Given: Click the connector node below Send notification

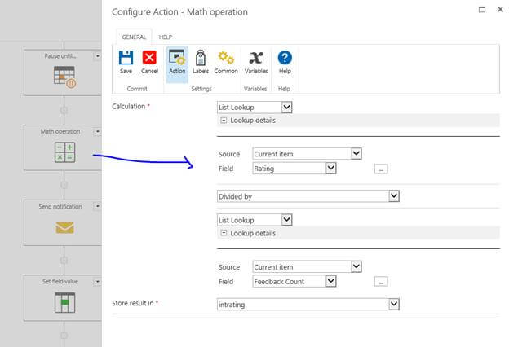Looking at the screenshot, I should 64,260.
